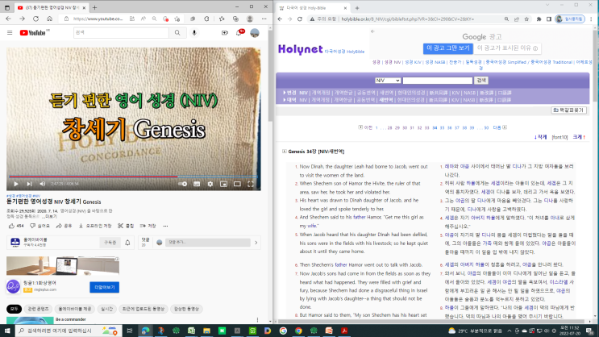This screenshot has height=337, width=599.
Task: Open new tab in Edge window
Action: coord(95,7)
